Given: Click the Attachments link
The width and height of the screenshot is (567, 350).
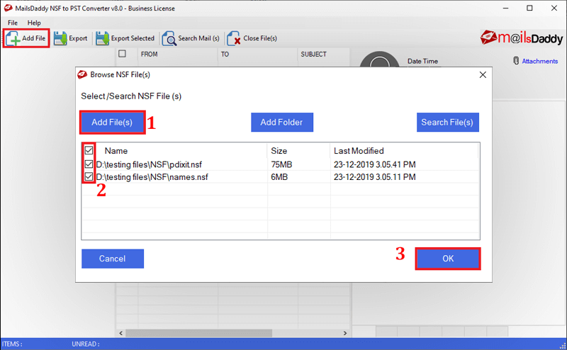Looking at the screenshot, I should pyautogui.click(x=540, y=61).
